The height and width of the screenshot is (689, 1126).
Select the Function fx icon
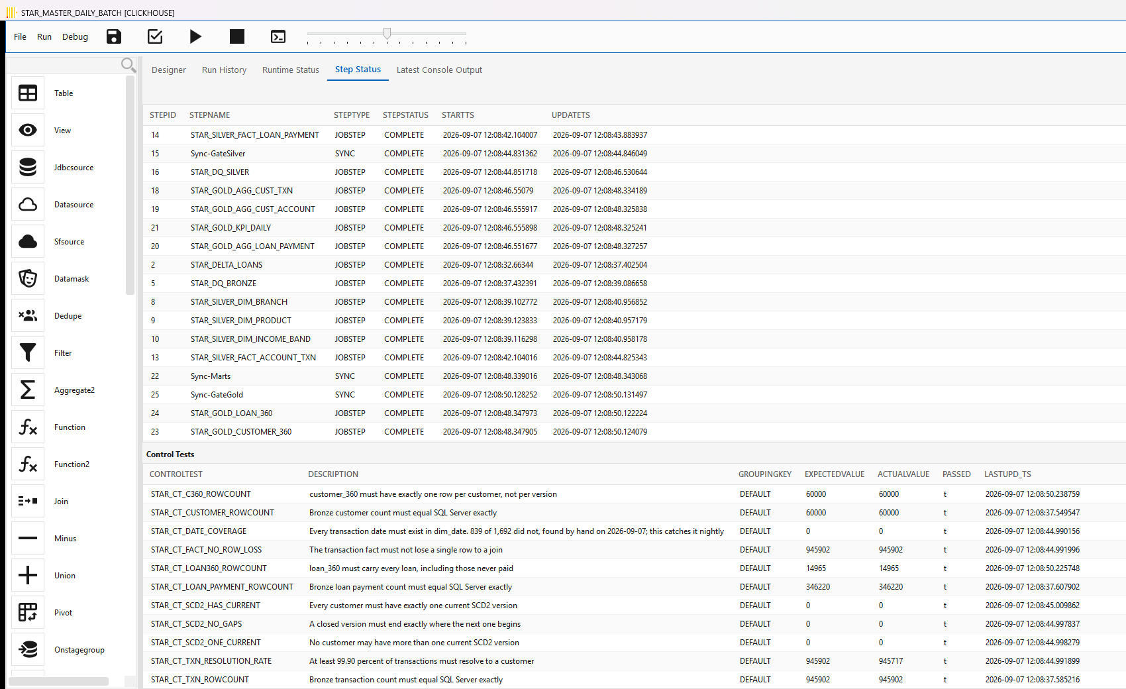click(x=28, y=427)
